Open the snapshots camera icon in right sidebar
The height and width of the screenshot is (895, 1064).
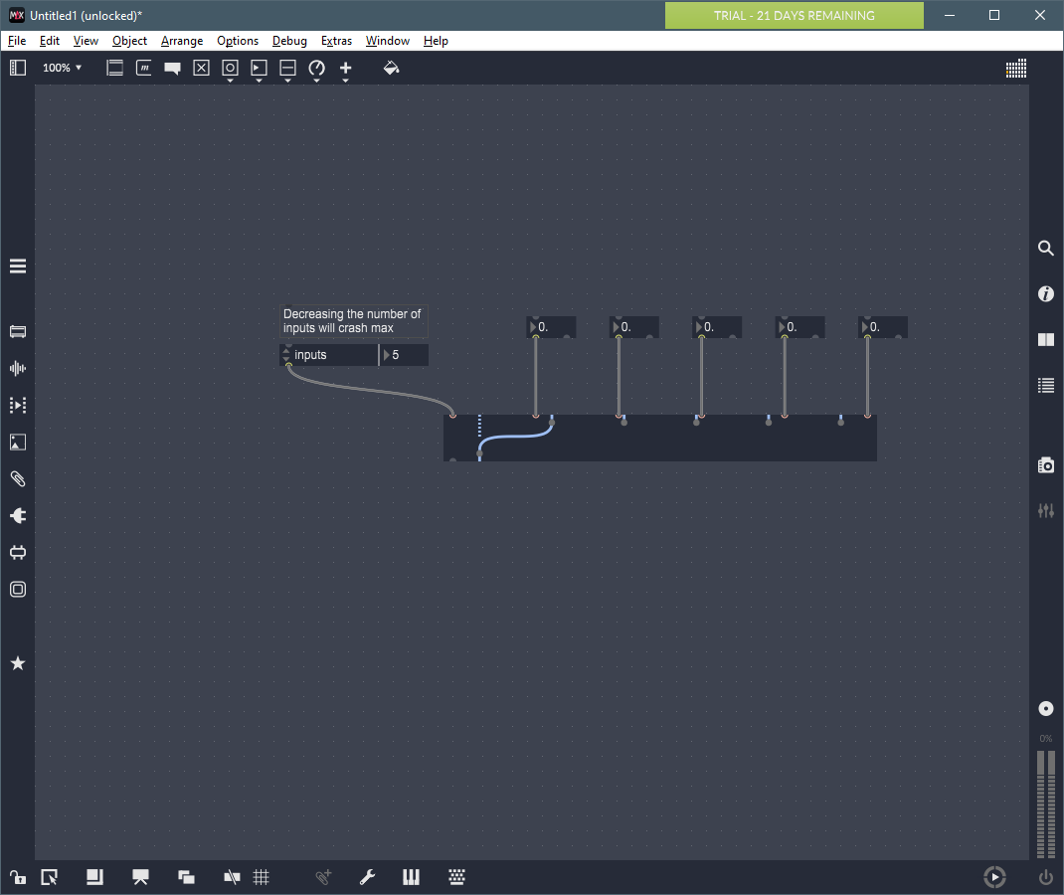1045,464
